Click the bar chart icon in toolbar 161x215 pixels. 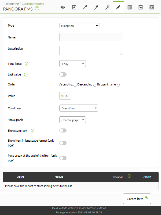pos(141,7)
